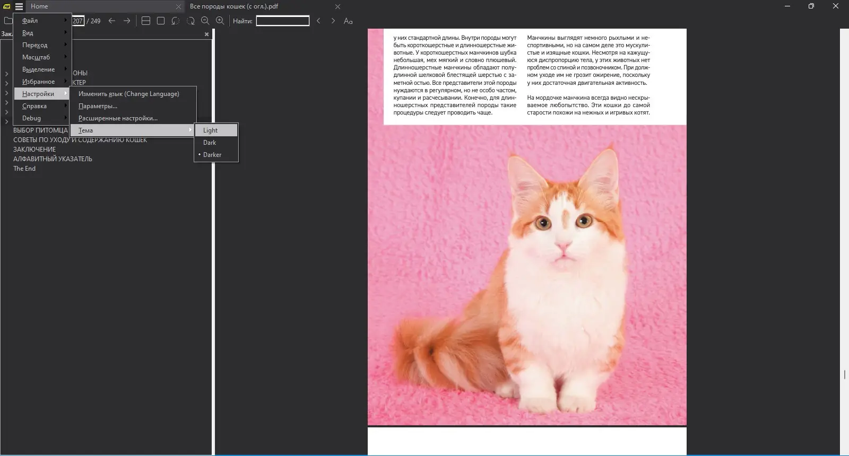Zoom in with the magnifier plus icon

(220, 21)
